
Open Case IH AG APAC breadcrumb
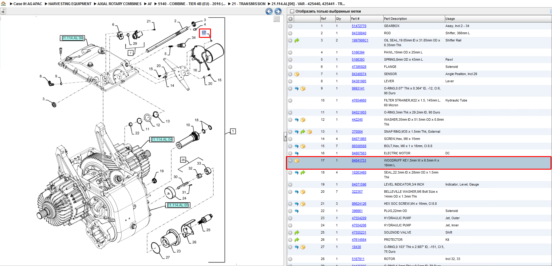28,4
